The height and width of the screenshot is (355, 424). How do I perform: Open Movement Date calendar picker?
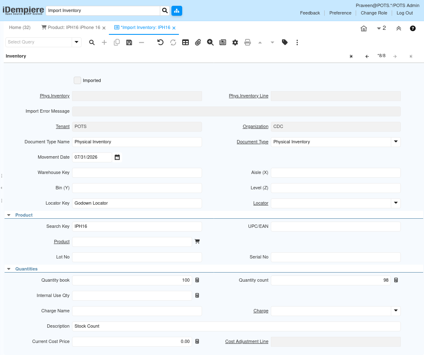(x=117, y=157)
